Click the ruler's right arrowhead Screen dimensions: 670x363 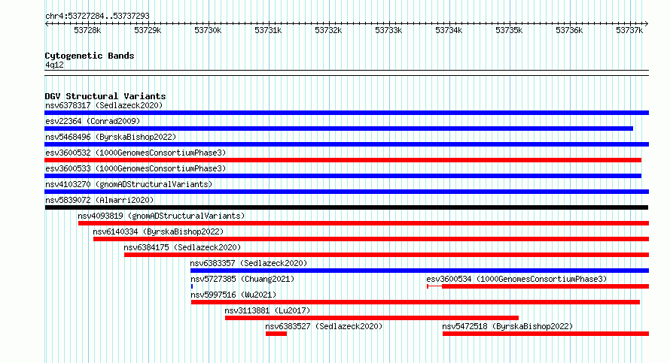(x=647, y=24)
